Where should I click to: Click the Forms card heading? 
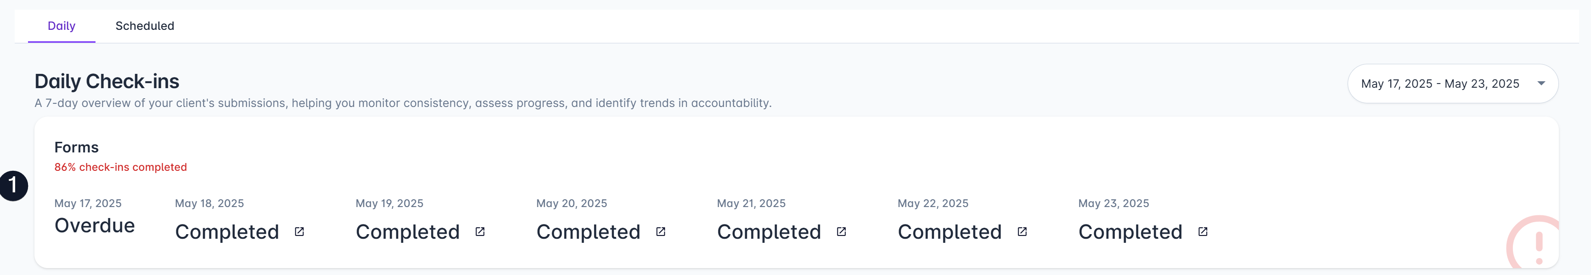[x=77, y=147]
